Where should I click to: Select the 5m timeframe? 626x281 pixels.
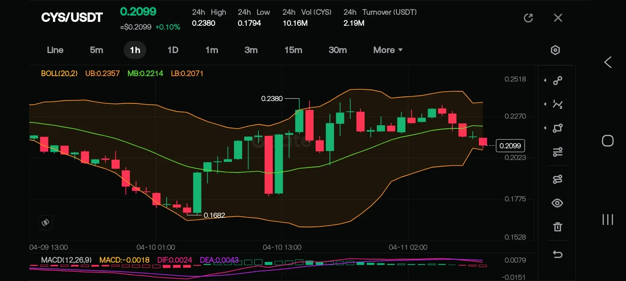(97, 50)
